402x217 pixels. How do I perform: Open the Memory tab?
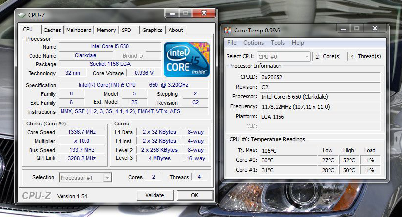106,30
